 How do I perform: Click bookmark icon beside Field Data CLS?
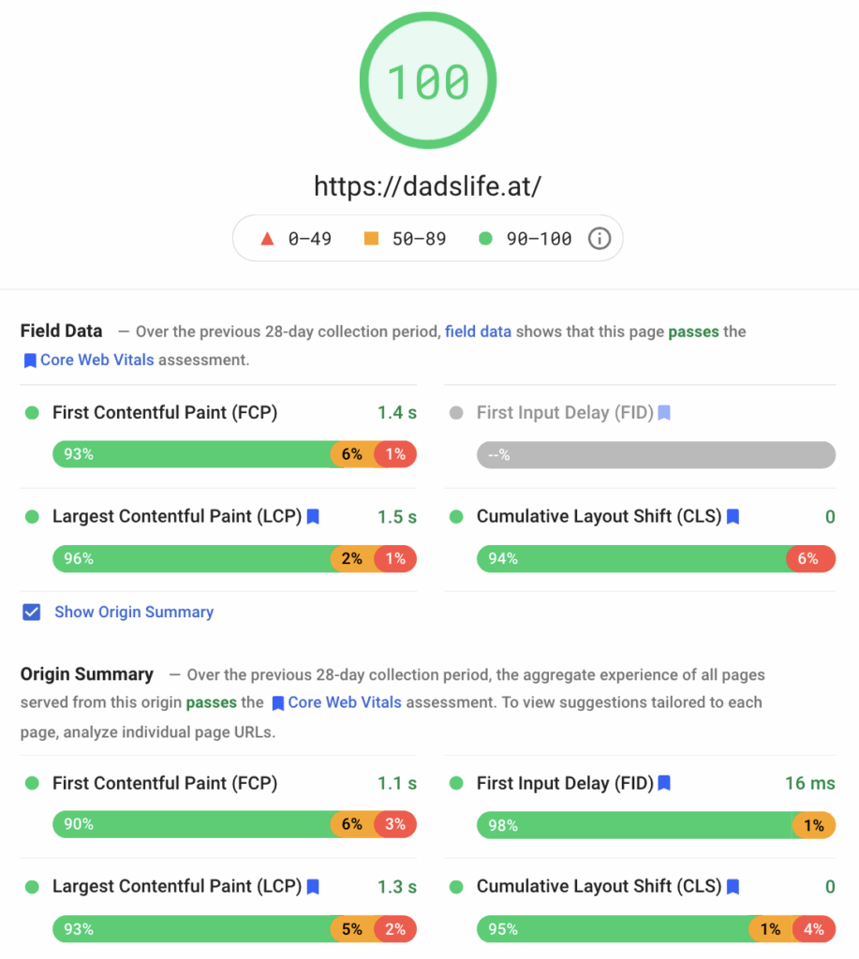pos(733,516)
